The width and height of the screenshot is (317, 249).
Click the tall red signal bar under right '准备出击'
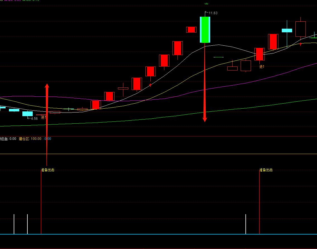tap(259, 202)
